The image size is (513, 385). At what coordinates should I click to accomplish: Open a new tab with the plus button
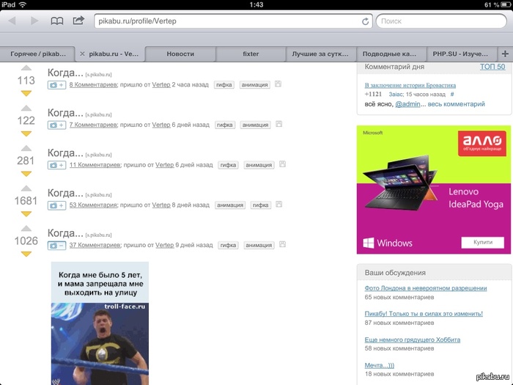(x=504, y=54)
